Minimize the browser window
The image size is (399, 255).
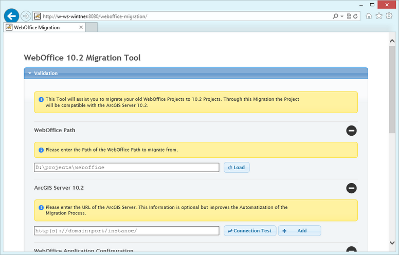coord(361,5)
